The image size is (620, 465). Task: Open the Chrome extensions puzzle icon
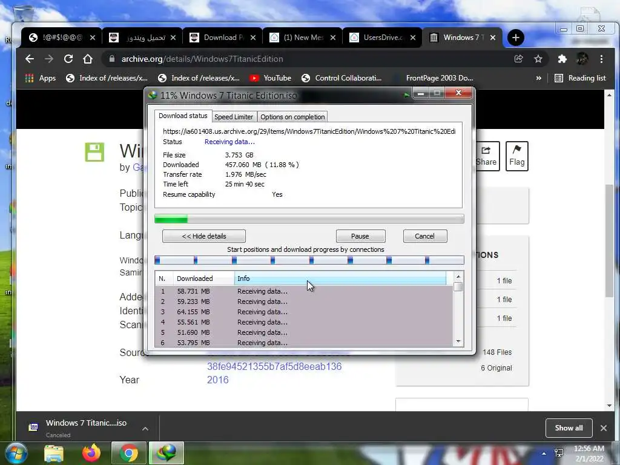point(562,59)
